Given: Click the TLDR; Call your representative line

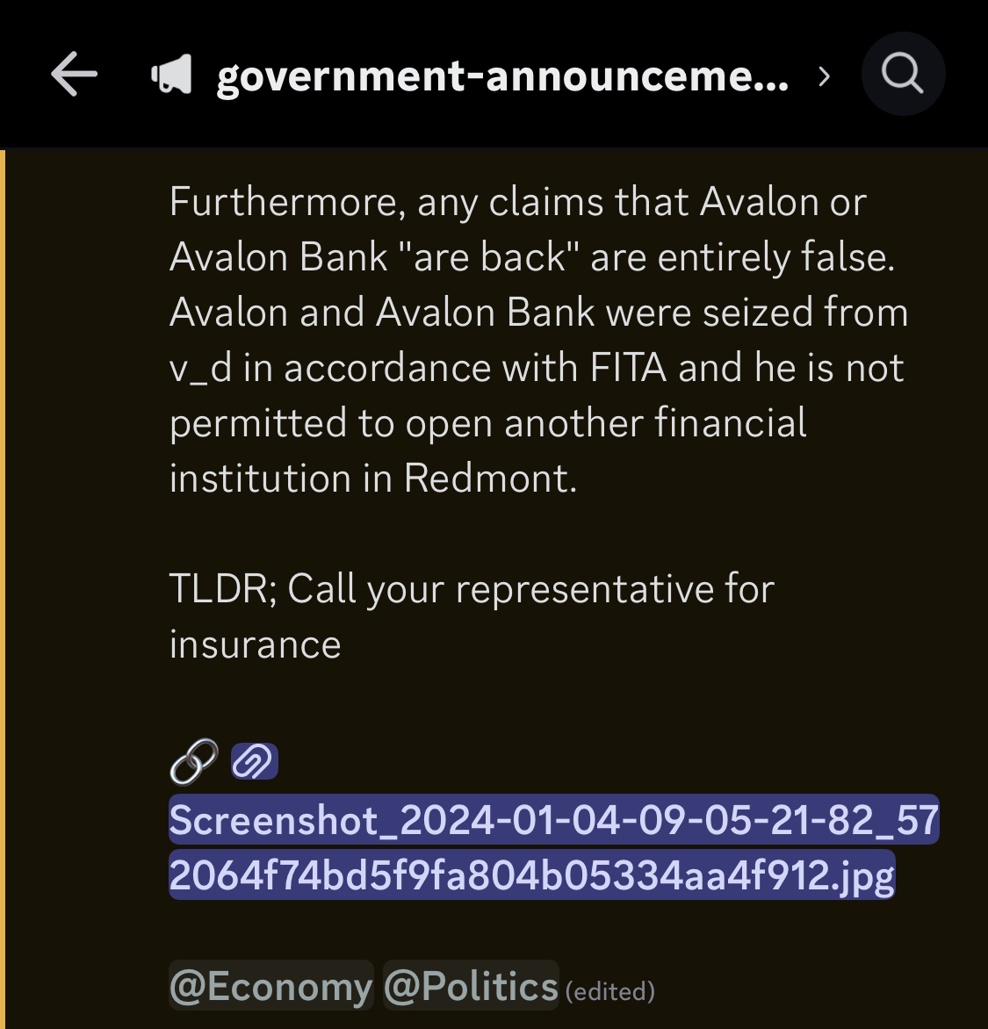Looking at the screenshot, I should 472,615.
